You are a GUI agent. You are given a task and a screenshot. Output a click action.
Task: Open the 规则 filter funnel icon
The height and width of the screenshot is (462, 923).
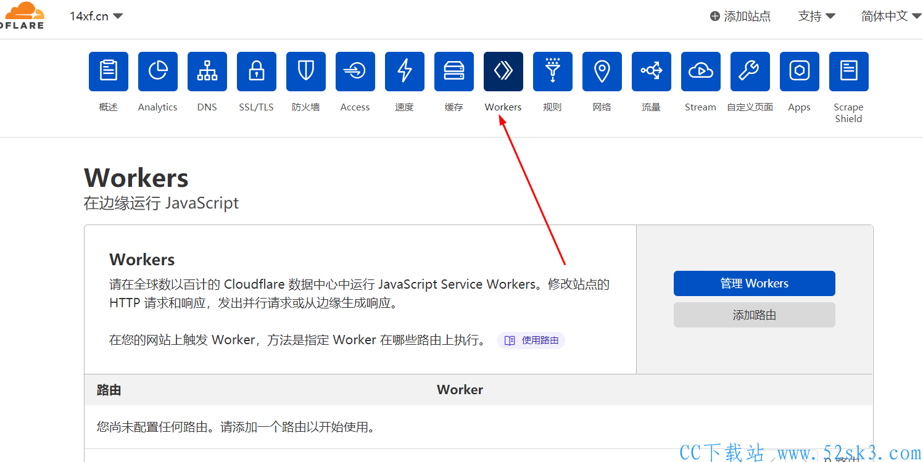(x=553, y=72)
